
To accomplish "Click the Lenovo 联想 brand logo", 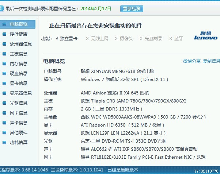I will (206, 36).
